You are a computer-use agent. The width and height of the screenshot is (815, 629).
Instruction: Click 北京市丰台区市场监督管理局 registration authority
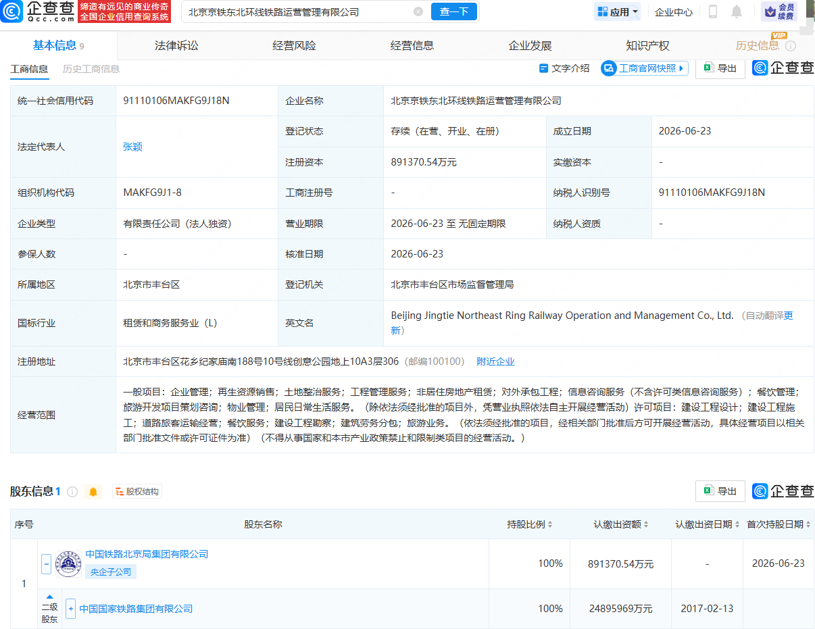click(452, 284)
